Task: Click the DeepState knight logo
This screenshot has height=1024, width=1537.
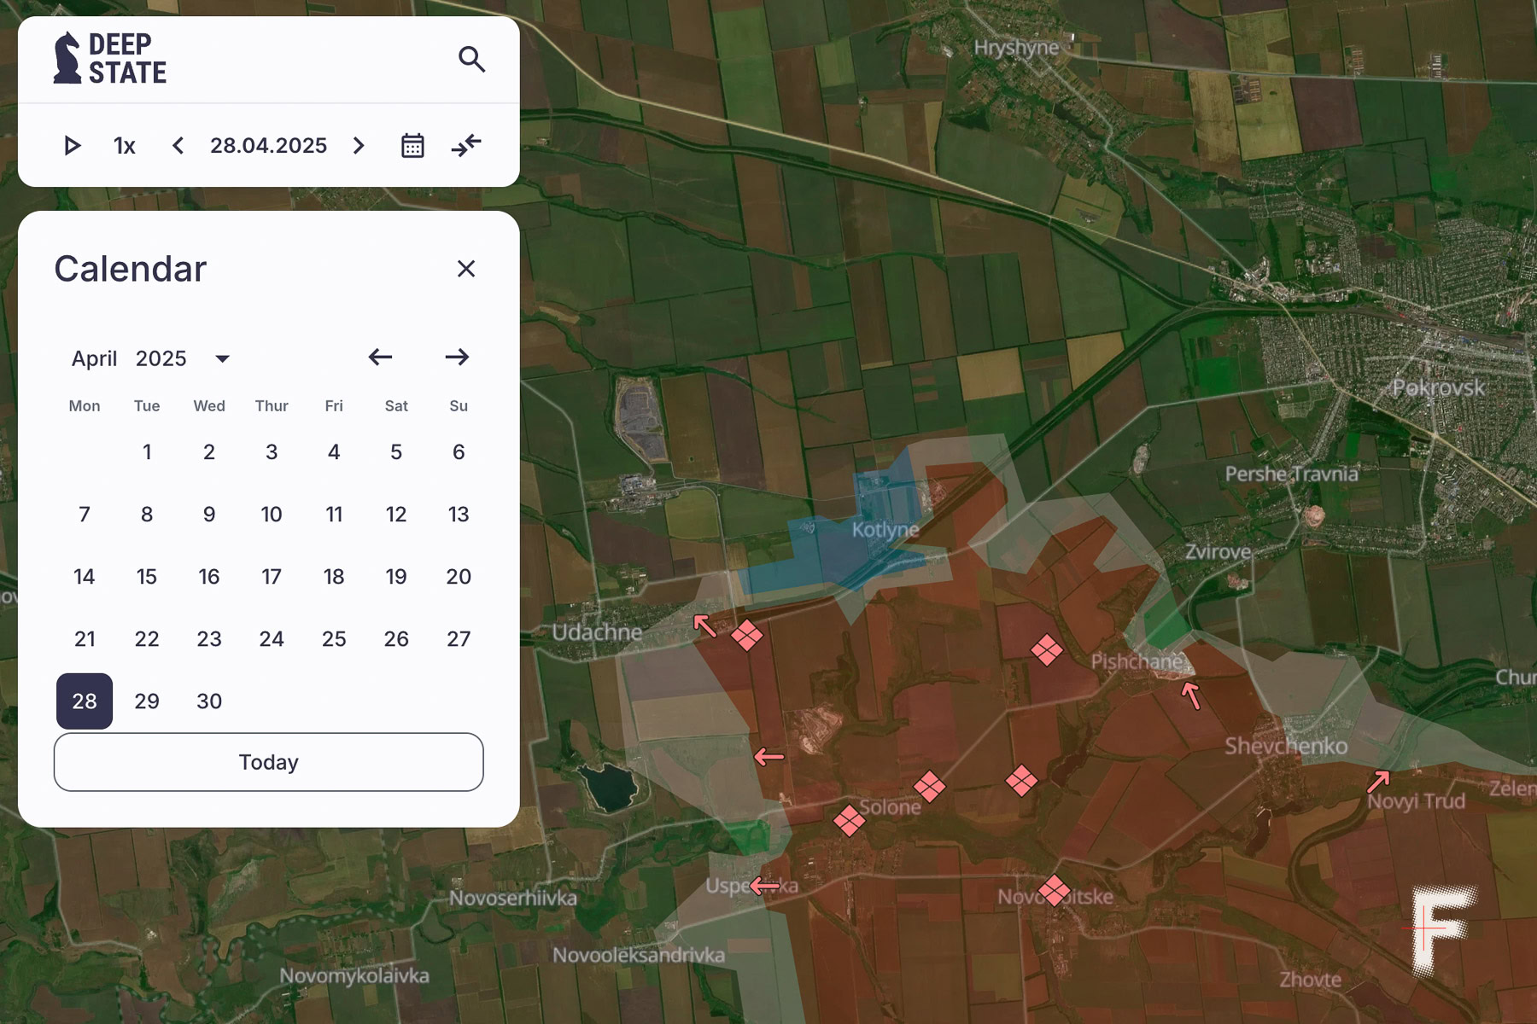Action: [110, 58]
